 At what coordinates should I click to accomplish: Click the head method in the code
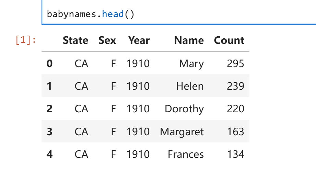pyautogui.click(x=113, y=14)
